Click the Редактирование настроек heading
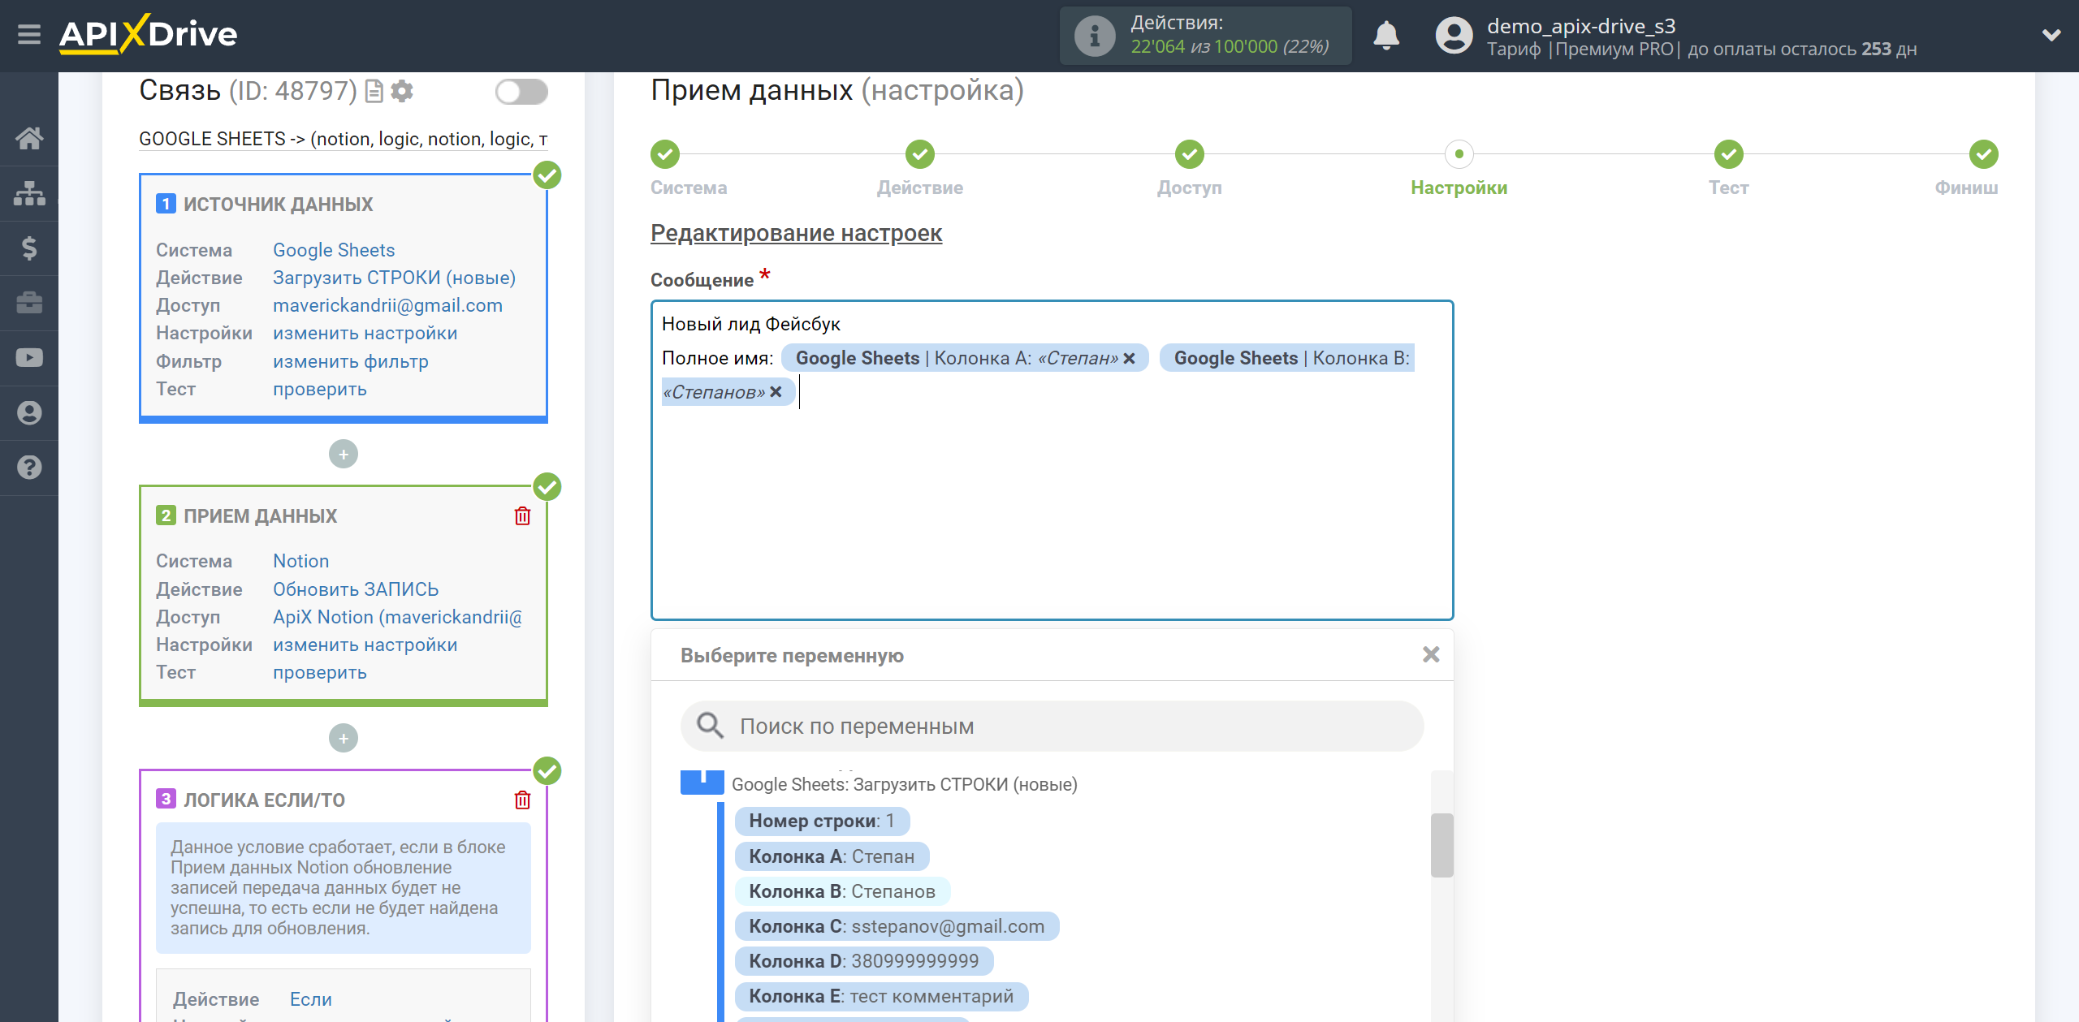 point(796,233)
